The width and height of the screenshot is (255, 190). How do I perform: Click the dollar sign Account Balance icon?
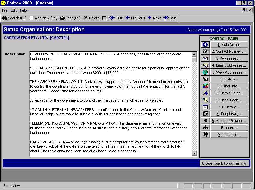[205, 121]
